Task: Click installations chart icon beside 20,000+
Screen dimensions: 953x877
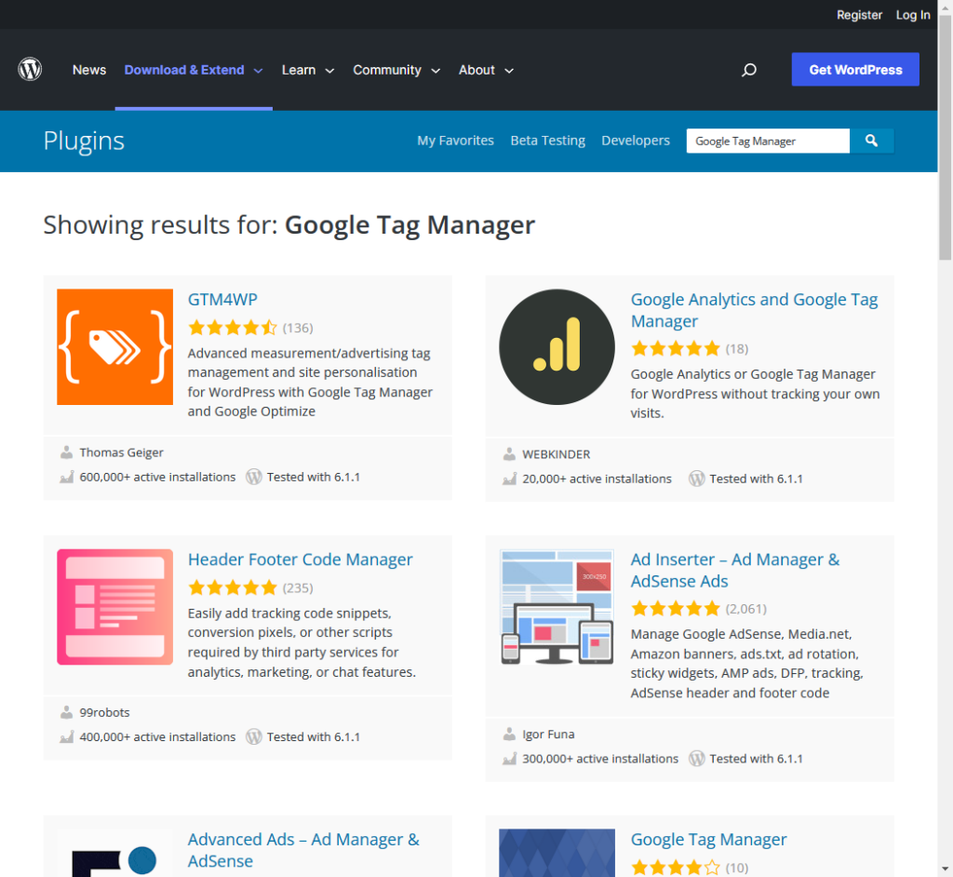Action: pyautogui.click(x=509, y=479)
